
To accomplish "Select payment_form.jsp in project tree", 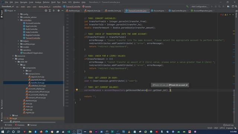I will click(38, 80).
